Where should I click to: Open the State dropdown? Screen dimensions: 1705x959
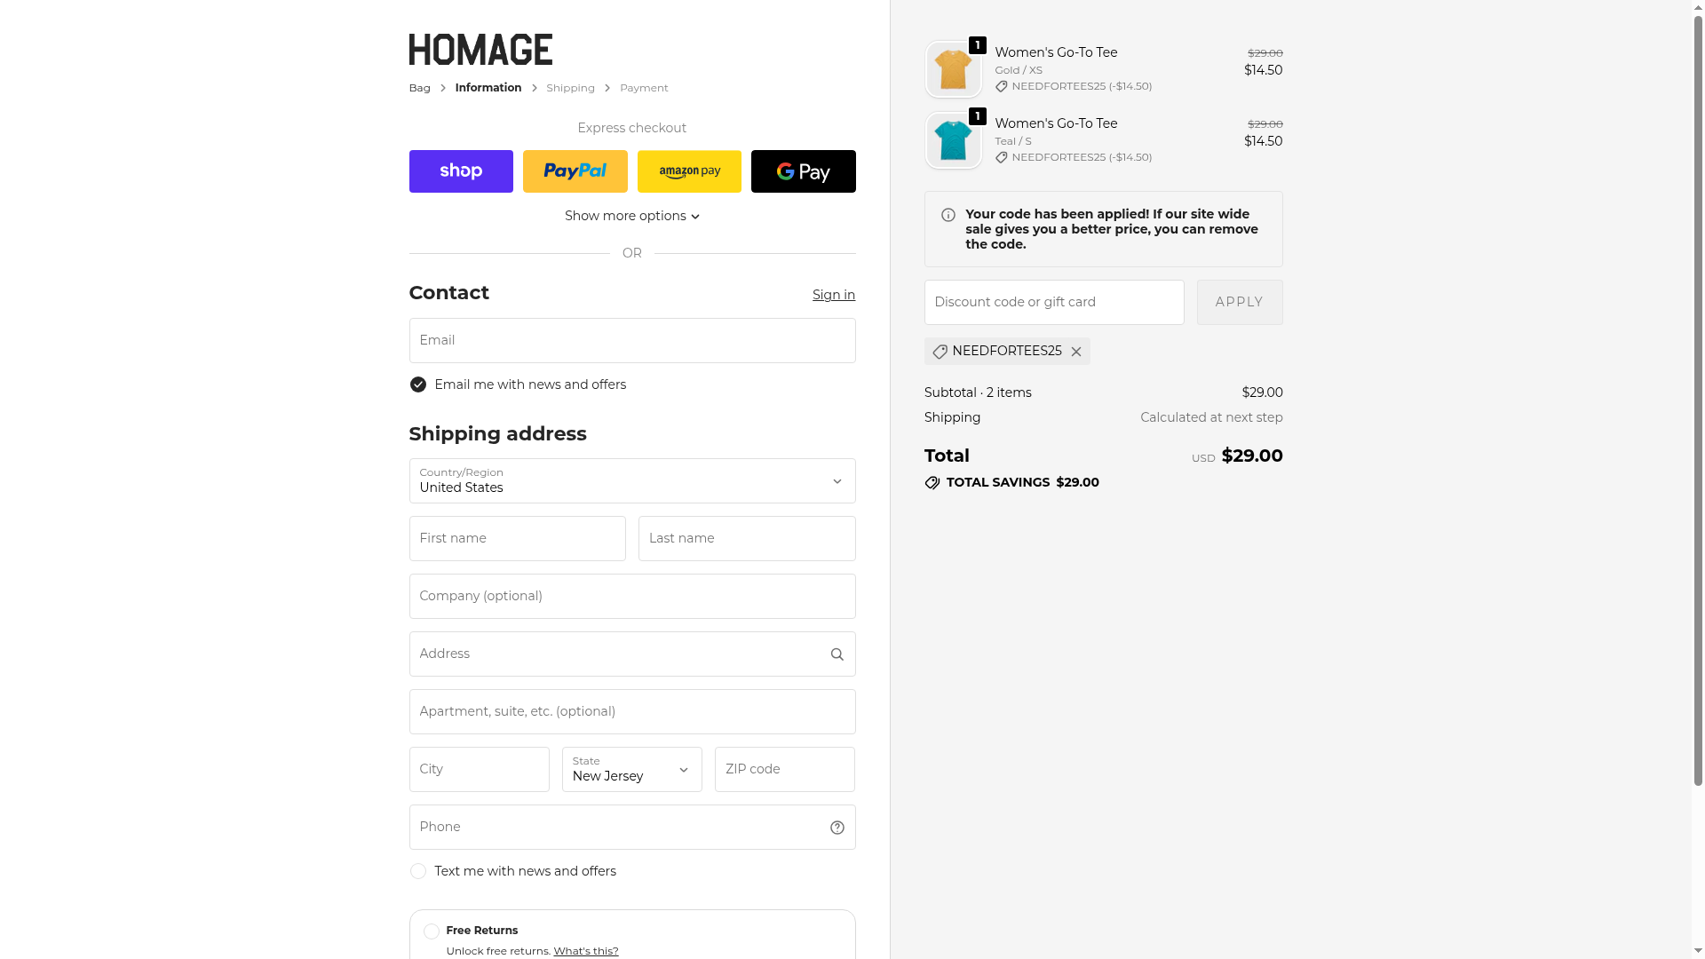click(x=631, y=769)
